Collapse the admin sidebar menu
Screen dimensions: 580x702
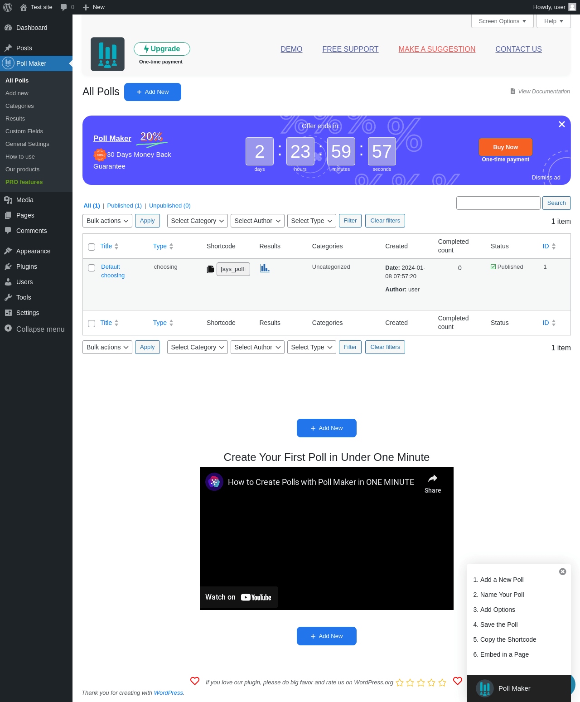coord(34,329)
